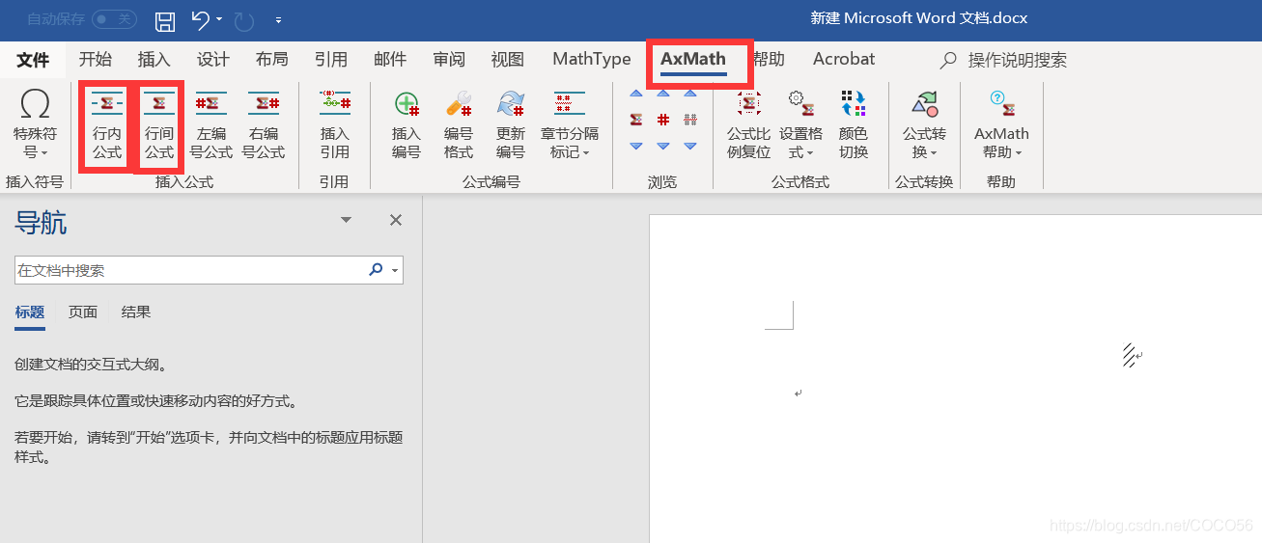This screenshot has width=1262, height=543.
Task: Select 标题 tab in the navigation pane
Action: pos(30,312)
